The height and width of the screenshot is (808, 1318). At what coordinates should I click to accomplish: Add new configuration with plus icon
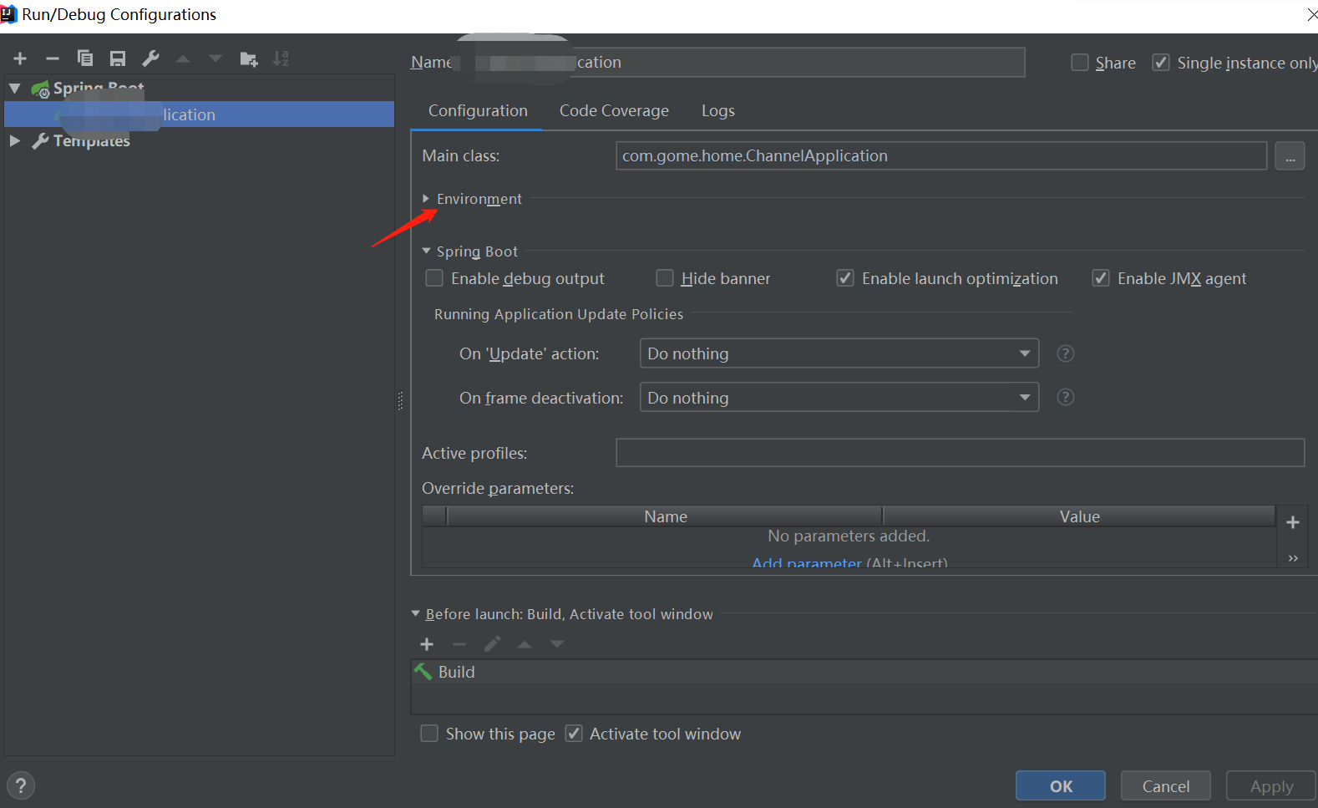click(20, 58)
